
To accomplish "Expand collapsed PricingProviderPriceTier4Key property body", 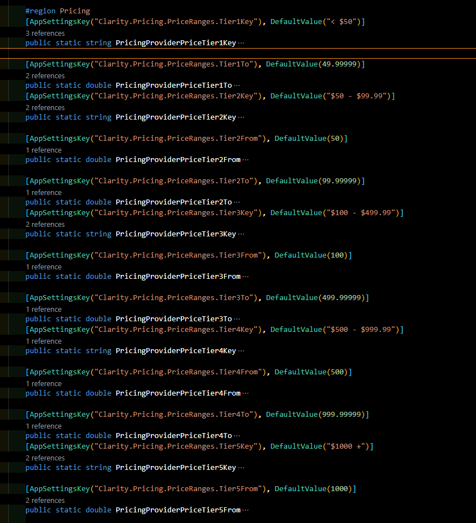I will [x=241, y=351].
